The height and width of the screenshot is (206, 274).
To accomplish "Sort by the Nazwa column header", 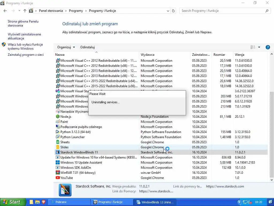I will tap(96, 55).
